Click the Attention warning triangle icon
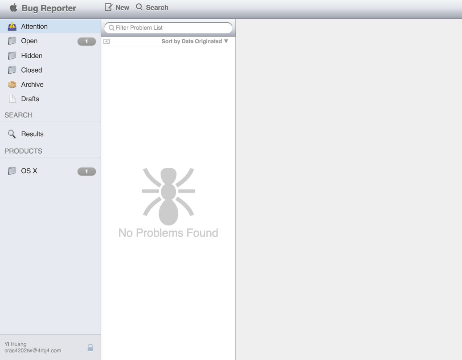 point(12,26)
